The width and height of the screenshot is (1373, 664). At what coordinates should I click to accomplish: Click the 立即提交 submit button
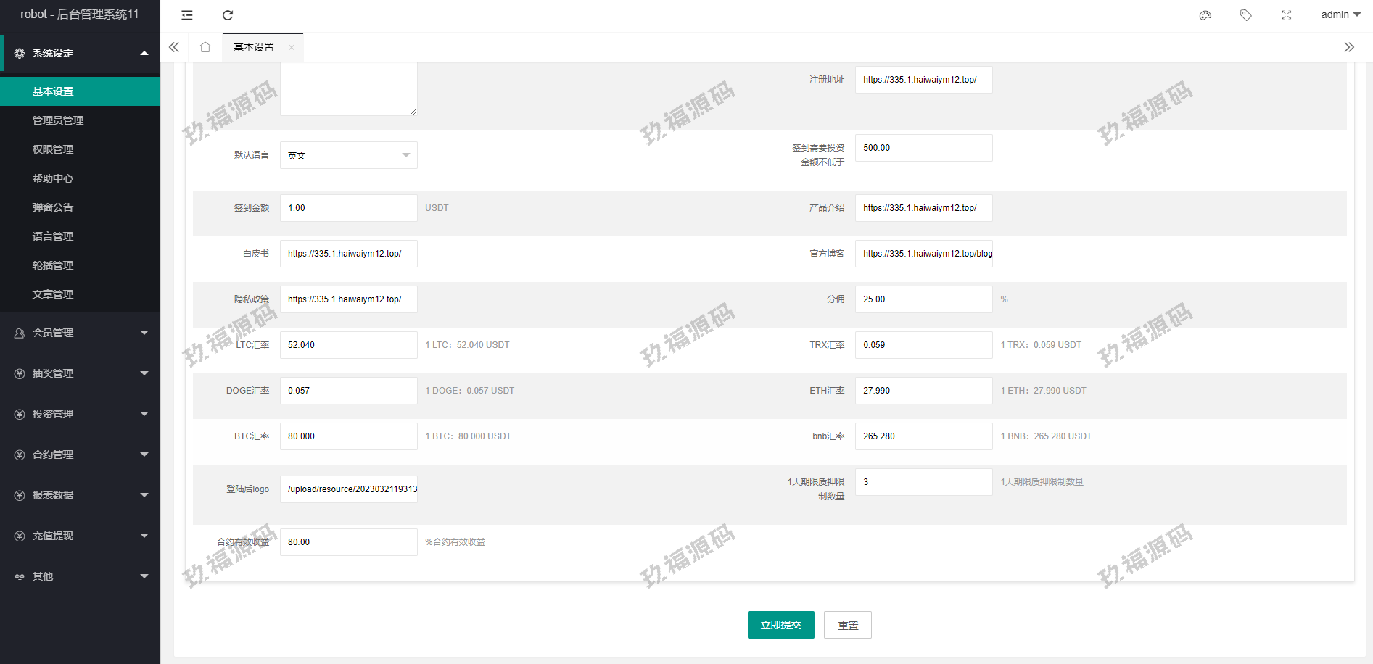[x=780, y=625]
